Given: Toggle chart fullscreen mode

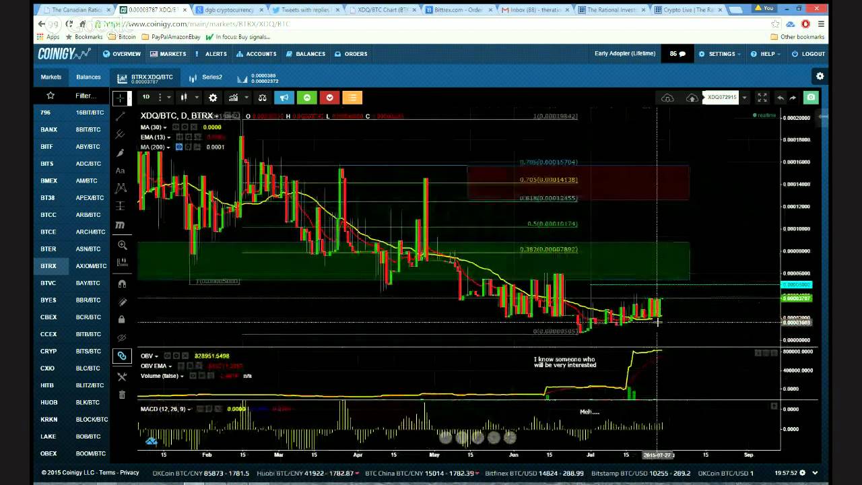Looking at the screenshot, I should click(x=762, y=98).
